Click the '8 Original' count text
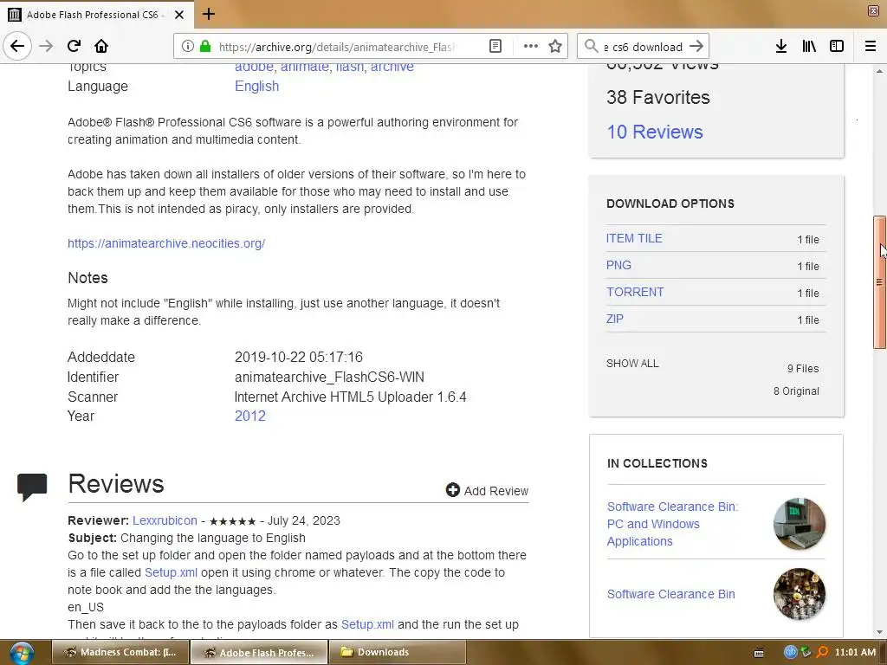Image resolution: width=887 pixels, height=665 pixels. [796, 391]
